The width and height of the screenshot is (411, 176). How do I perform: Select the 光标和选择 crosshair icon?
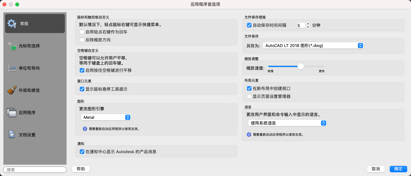(x=12, y=46)
